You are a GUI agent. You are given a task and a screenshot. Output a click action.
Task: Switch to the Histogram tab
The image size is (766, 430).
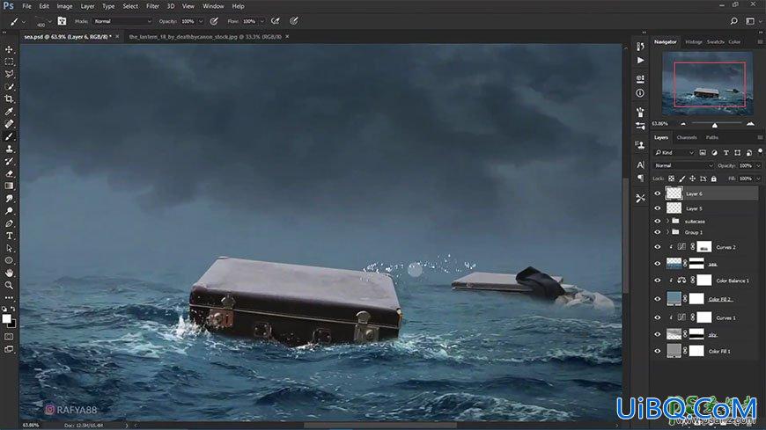(x=693, y=42)
